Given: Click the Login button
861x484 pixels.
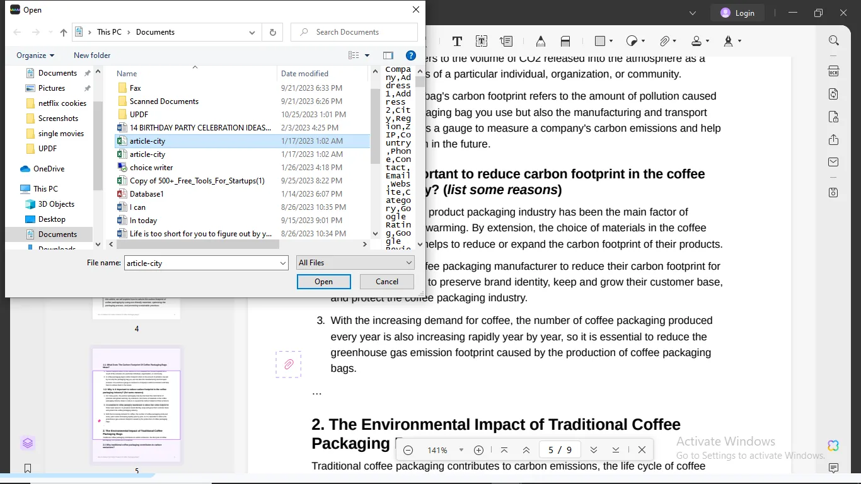Looking at the screenshot, I should pyautogui.click(x=737, y=13).
